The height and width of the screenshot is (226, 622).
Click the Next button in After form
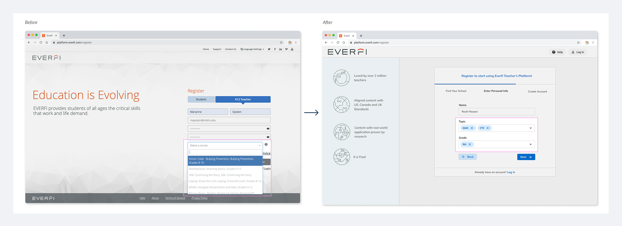[526, 157]
